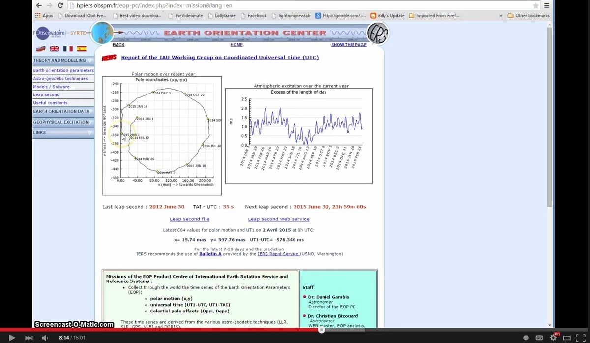This screenshot has height=343, width=590.
Task: Click the browser forward arrow
Action: [50, 5]
